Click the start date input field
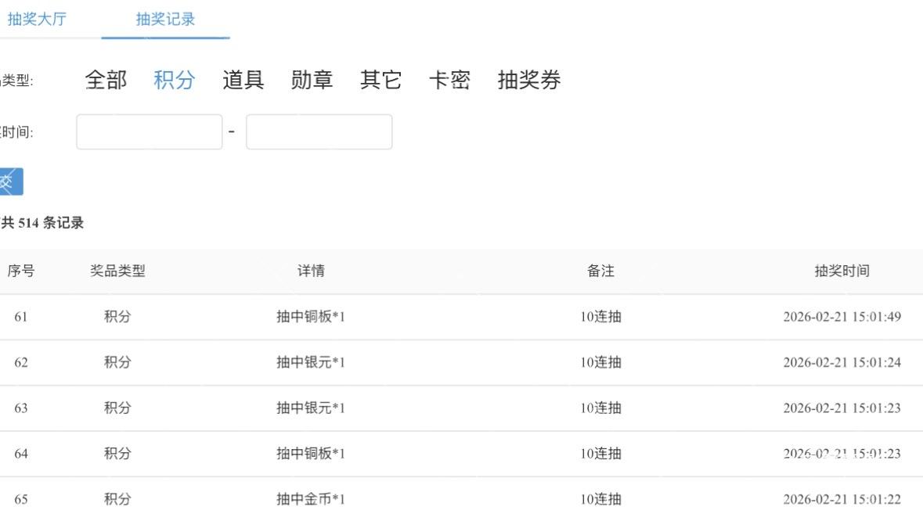 click(150, 132)
